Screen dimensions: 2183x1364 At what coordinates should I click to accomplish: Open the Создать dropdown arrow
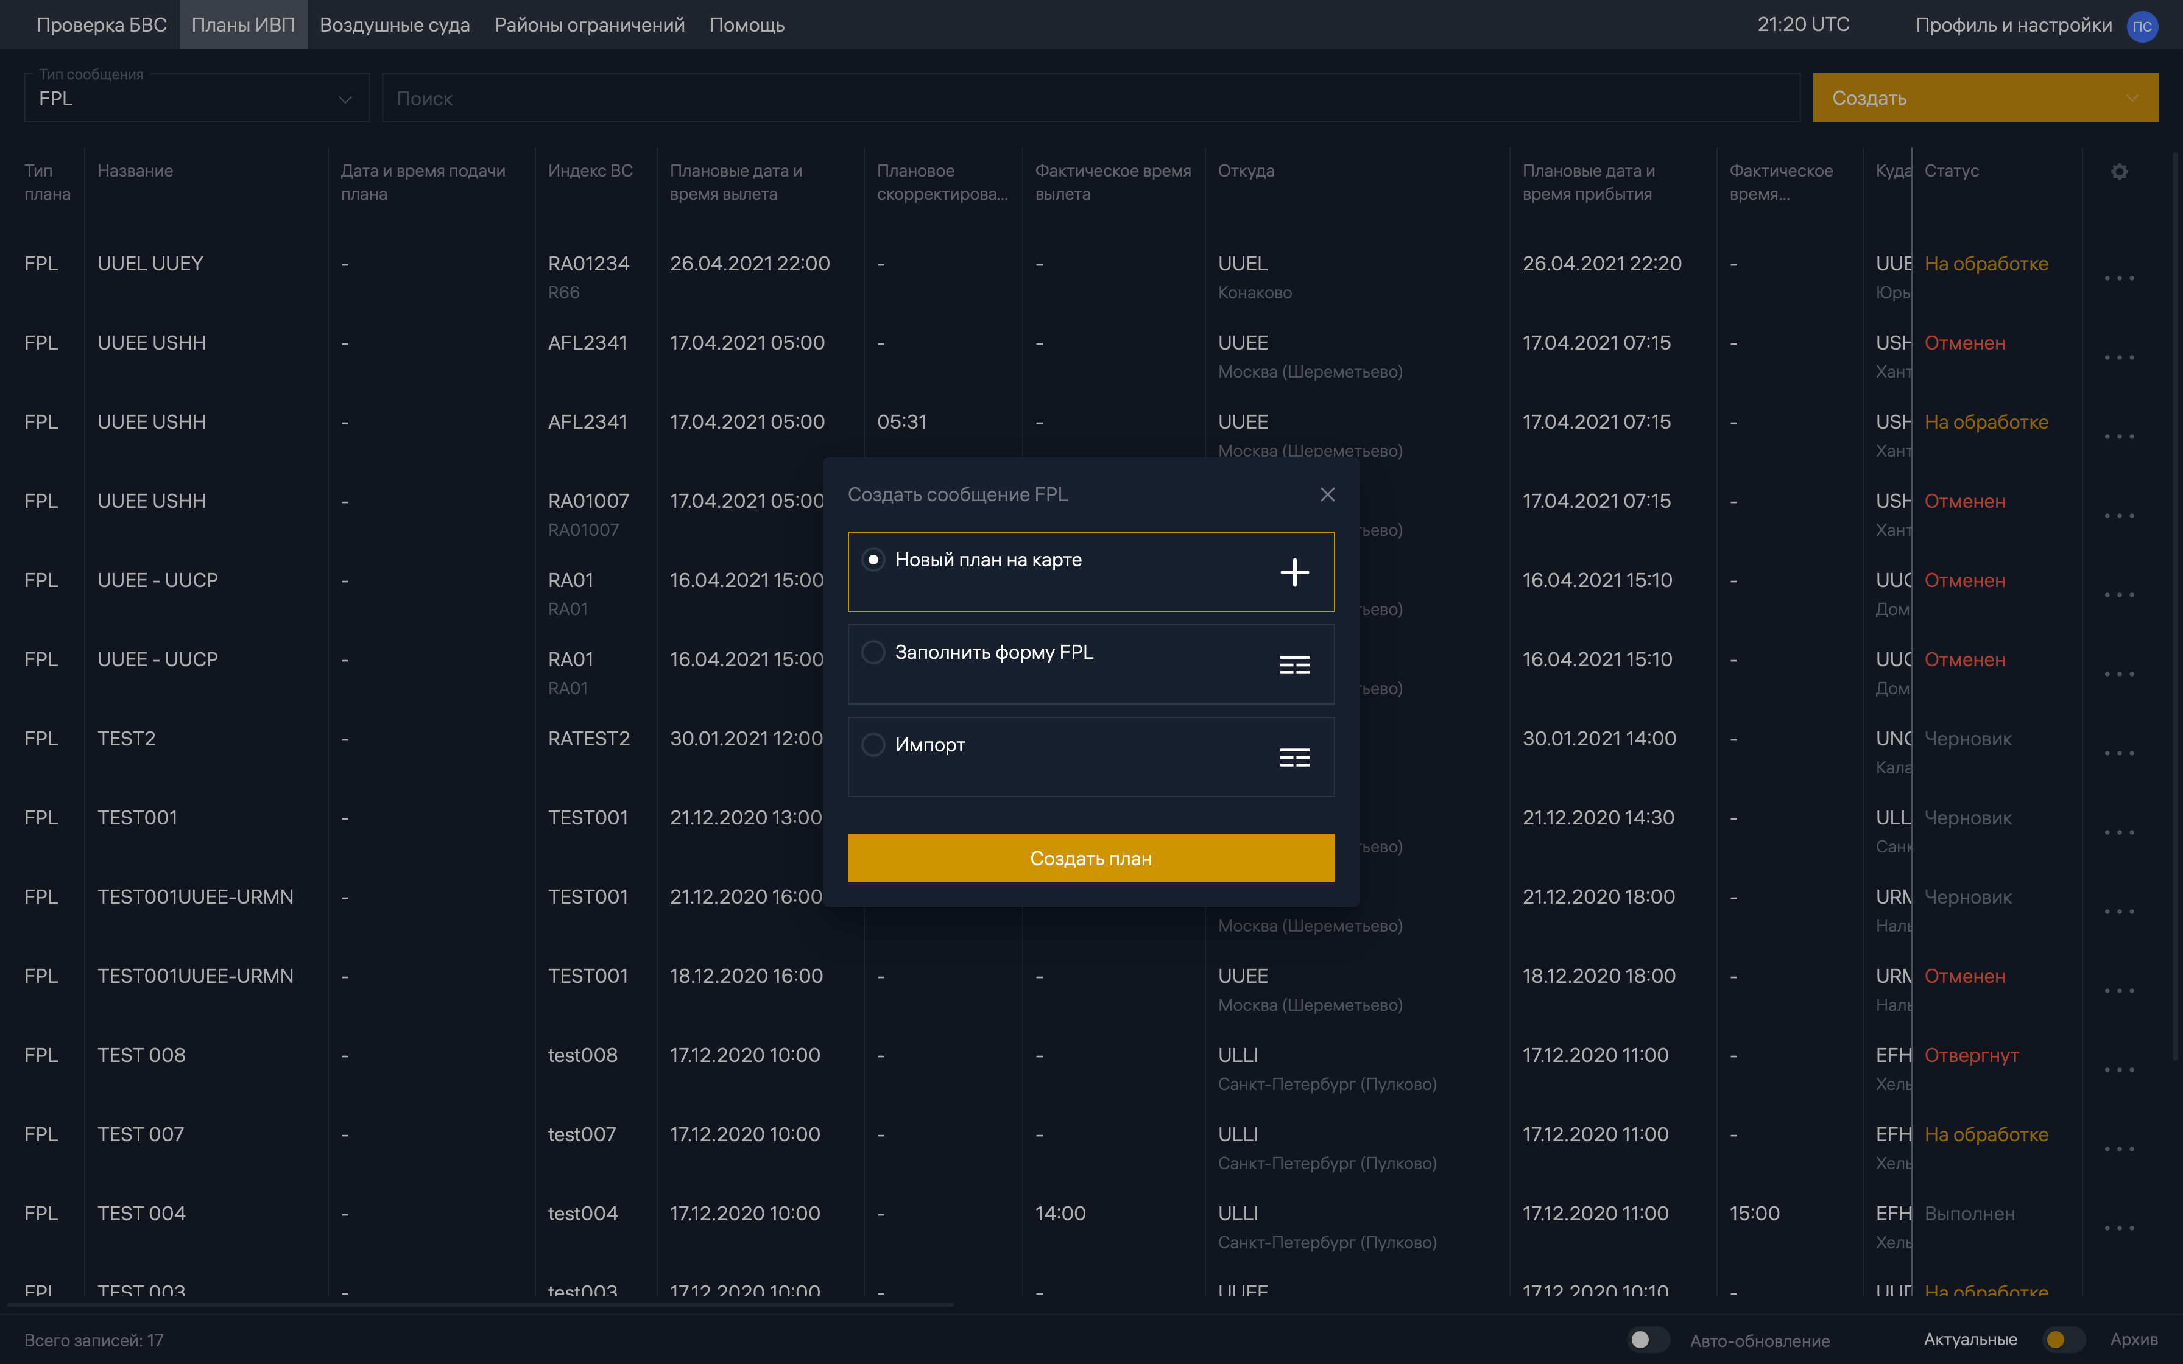tap(2132, 98)
